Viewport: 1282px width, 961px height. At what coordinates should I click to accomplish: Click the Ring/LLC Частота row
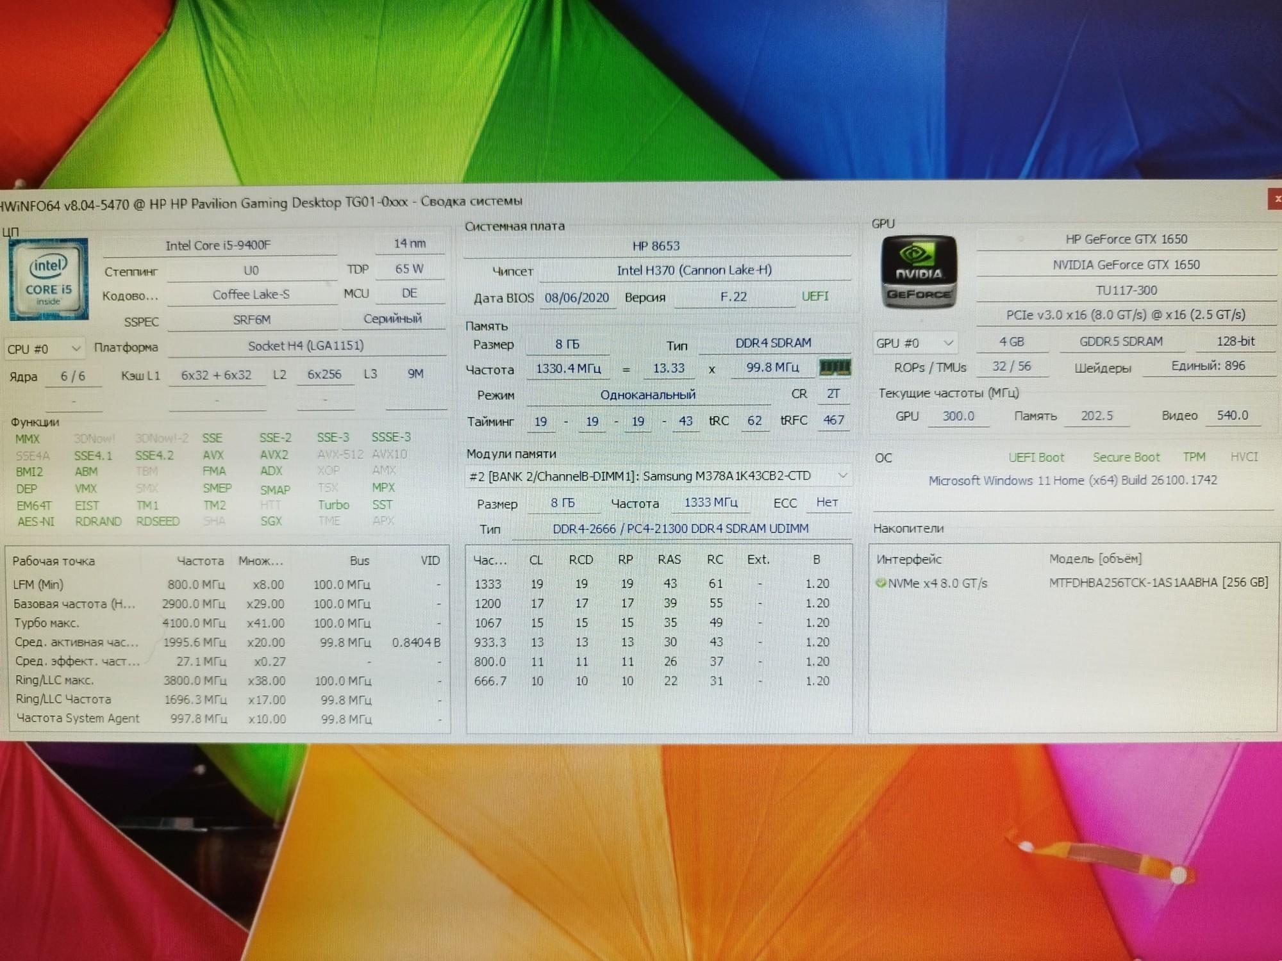pyautogui.click(x=228, y=700)
